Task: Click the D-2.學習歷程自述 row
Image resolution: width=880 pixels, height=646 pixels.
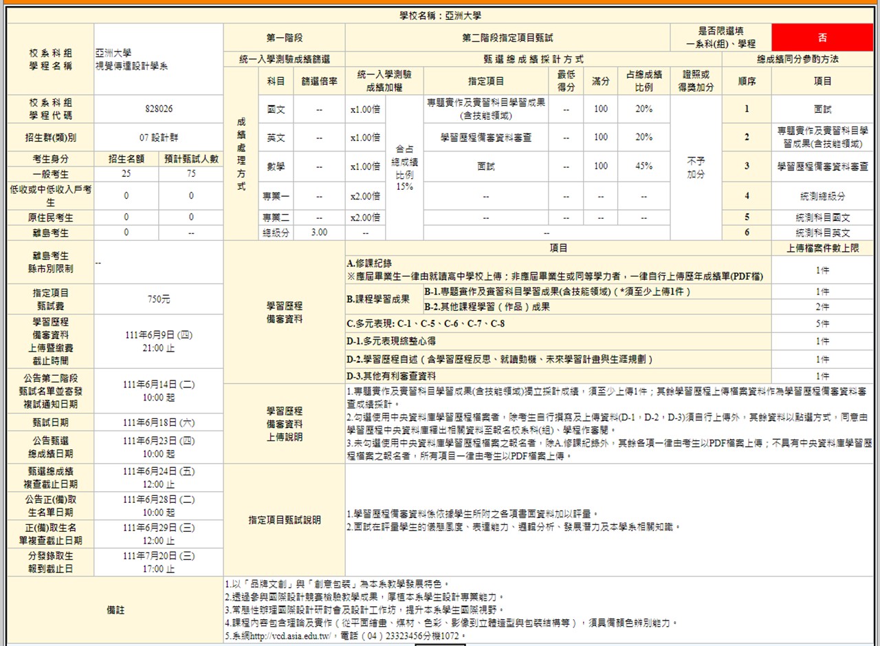Action: tap(558, 360)
